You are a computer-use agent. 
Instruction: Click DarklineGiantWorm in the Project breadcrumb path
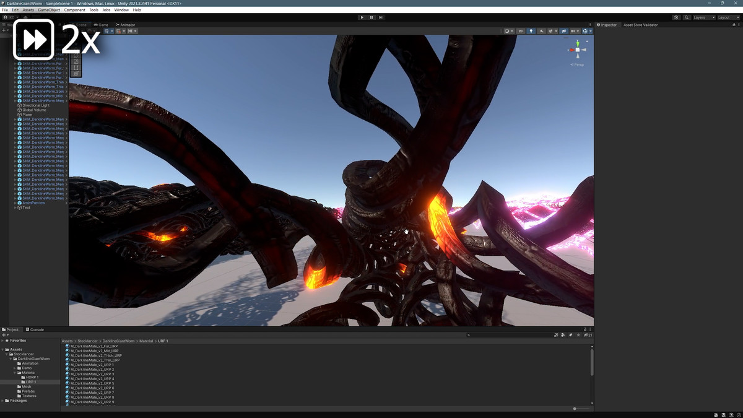(118, 341)
